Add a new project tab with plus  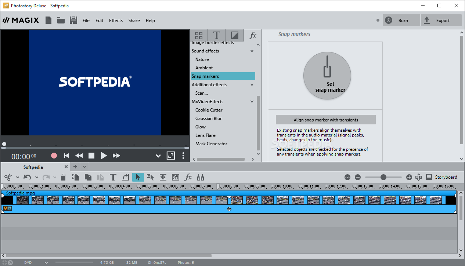75,167
